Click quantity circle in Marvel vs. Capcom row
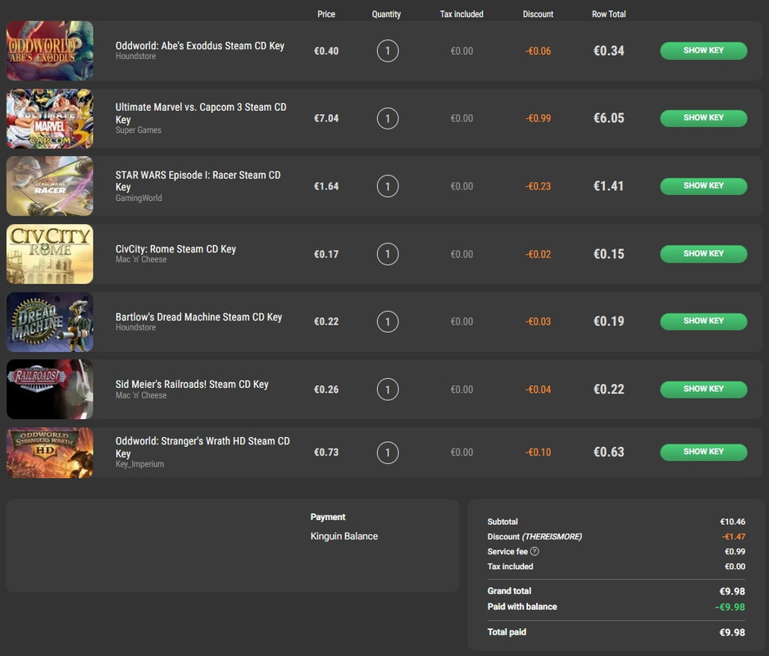Screen dimensions: 769x656 coord(388,118)
